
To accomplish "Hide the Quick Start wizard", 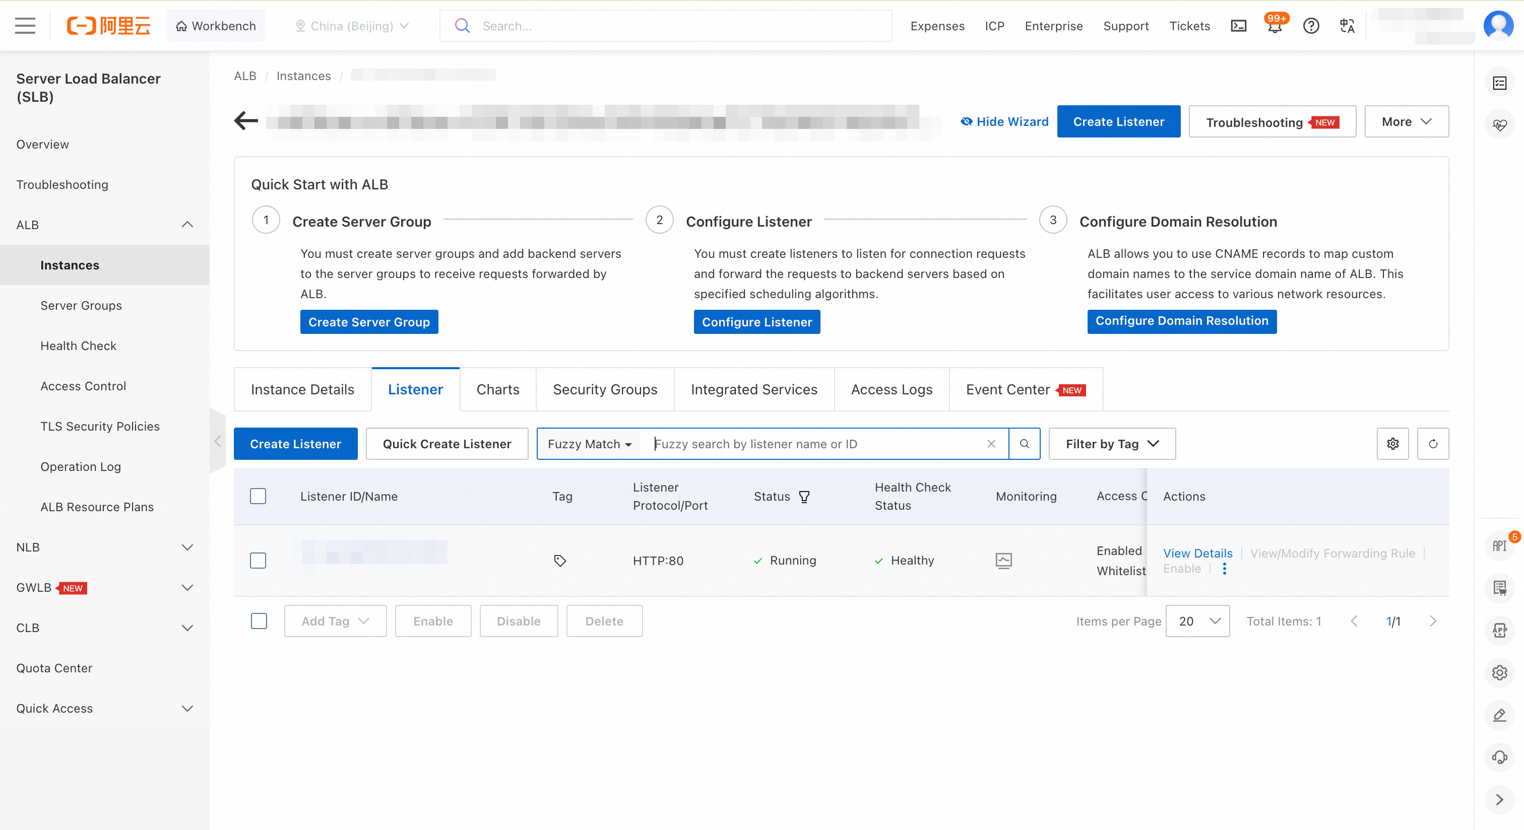I will [x=1004, y=121].
